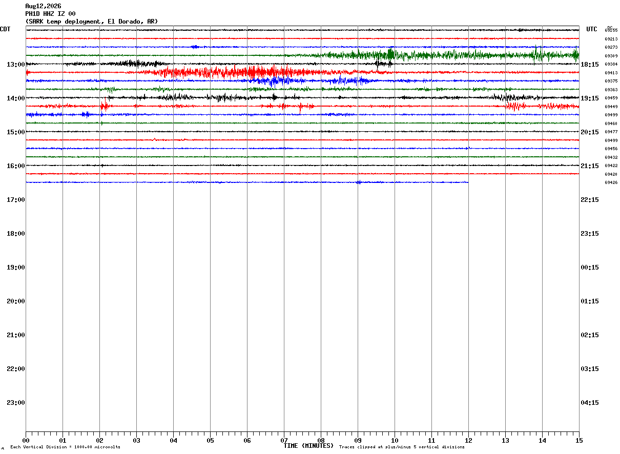Select minute 12 on the bottom time axis
The height and width of the screenshot is (454, 620).
[468, 440]
